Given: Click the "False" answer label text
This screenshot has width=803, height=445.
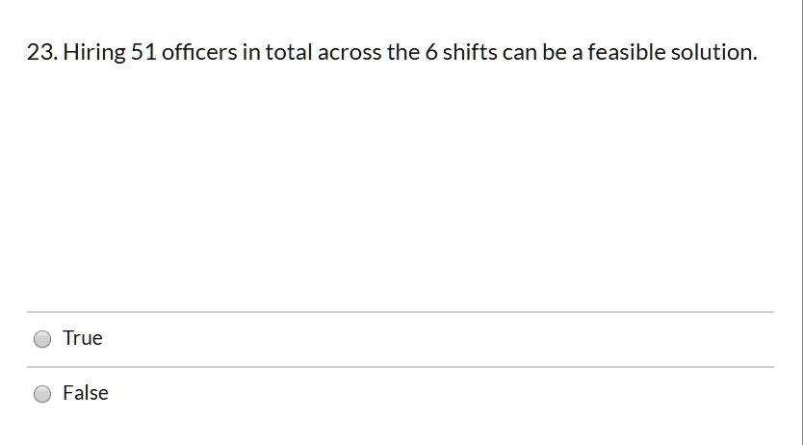Looking at the screenshot, I should pyautogui.click(x=86, y=393).
